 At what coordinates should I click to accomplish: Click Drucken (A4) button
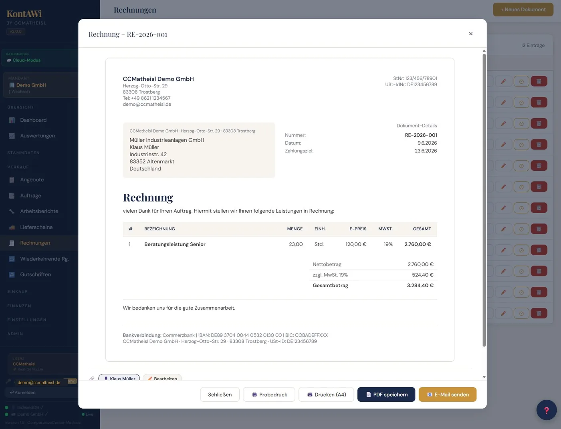pyautogui.click(x=326, y=395)
